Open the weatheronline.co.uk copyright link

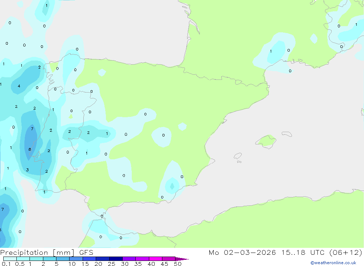pyautogui.click(x=333, y=263)
